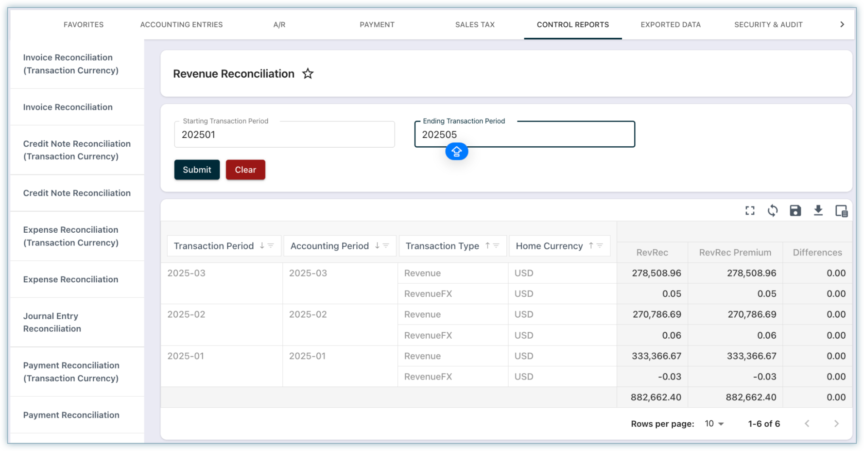This screenshot has height=451, width=864.
Task: Toggle Accounting Period sort arrow
Action: tap(377, 246)
